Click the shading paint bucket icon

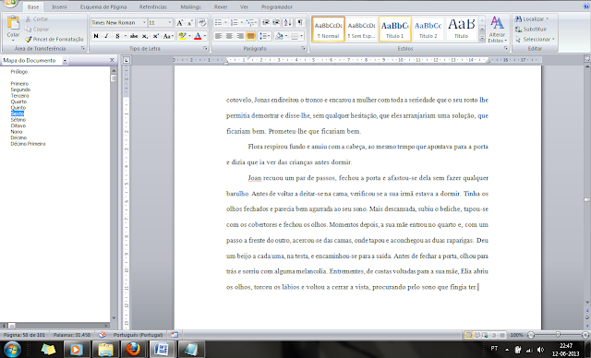coord(279,36)
